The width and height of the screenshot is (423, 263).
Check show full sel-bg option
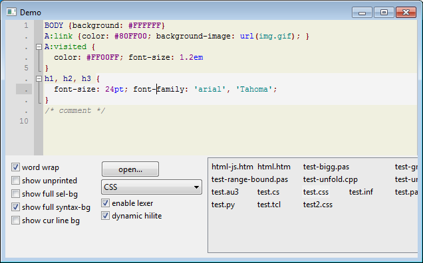coord(15,193)
